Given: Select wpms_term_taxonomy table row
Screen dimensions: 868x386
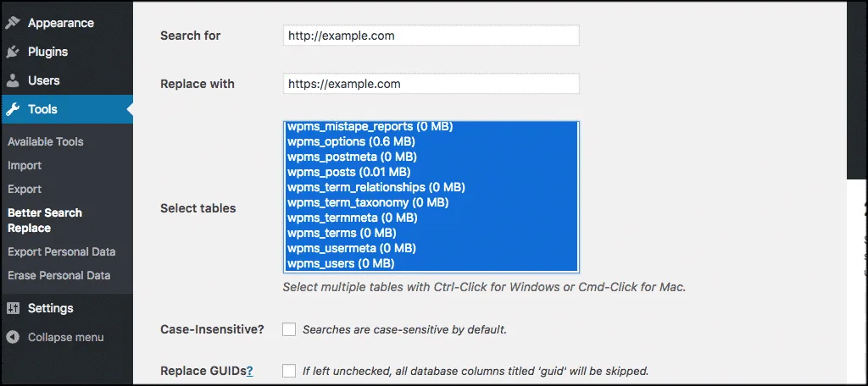Looking at the screenshot, I should [x=431, y=202].
